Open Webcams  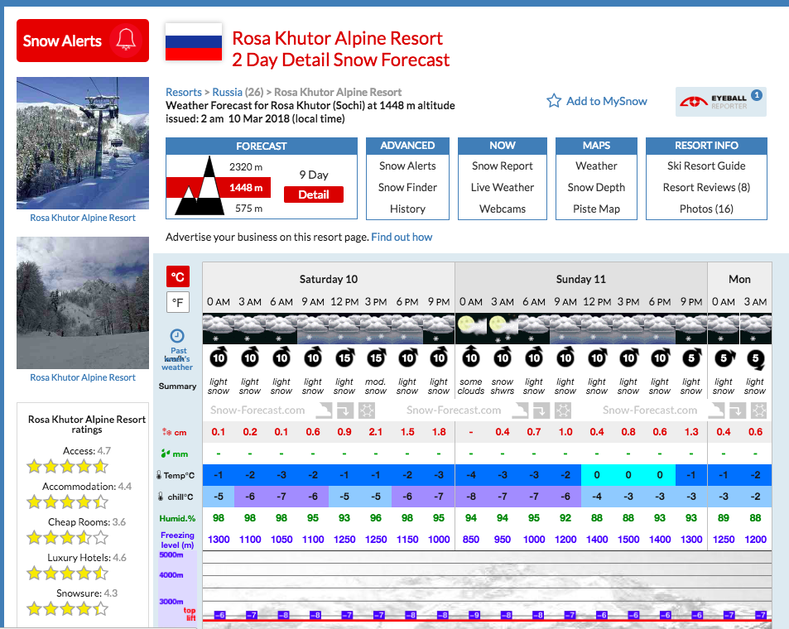(x=503, y=209)
